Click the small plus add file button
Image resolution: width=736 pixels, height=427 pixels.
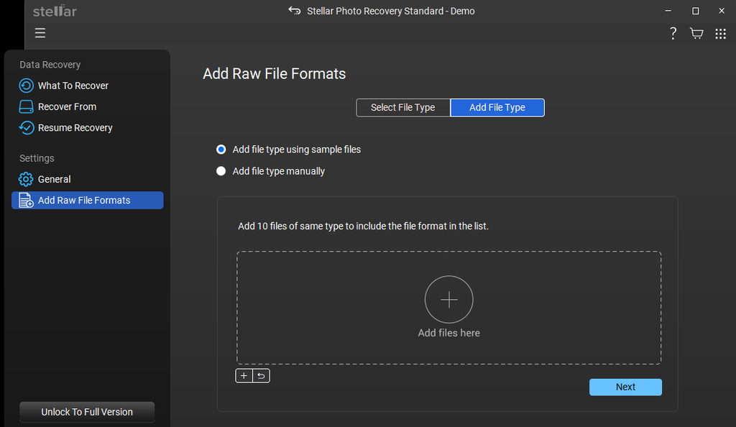(x=244, y=376)
